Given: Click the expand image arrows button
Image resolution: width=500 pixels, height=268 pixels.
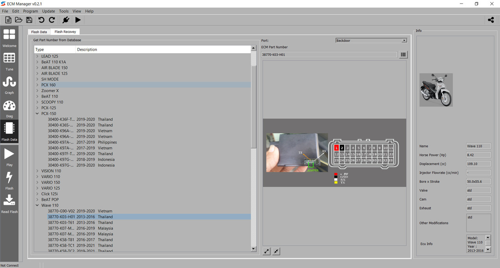Looking at the screenshot, I should click(266, 251).
